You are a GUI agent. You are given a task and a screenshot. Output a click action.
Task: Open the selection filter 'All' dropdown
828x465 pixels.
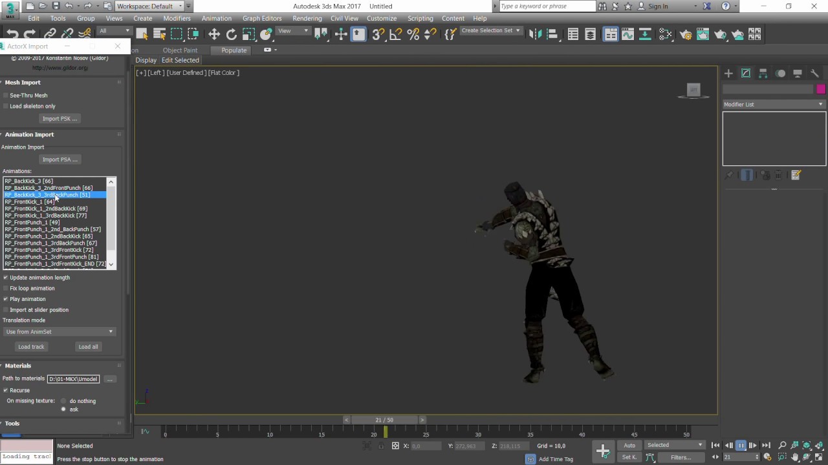114,31
